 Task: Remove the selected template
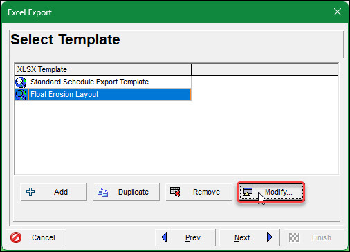coord(199,192)
